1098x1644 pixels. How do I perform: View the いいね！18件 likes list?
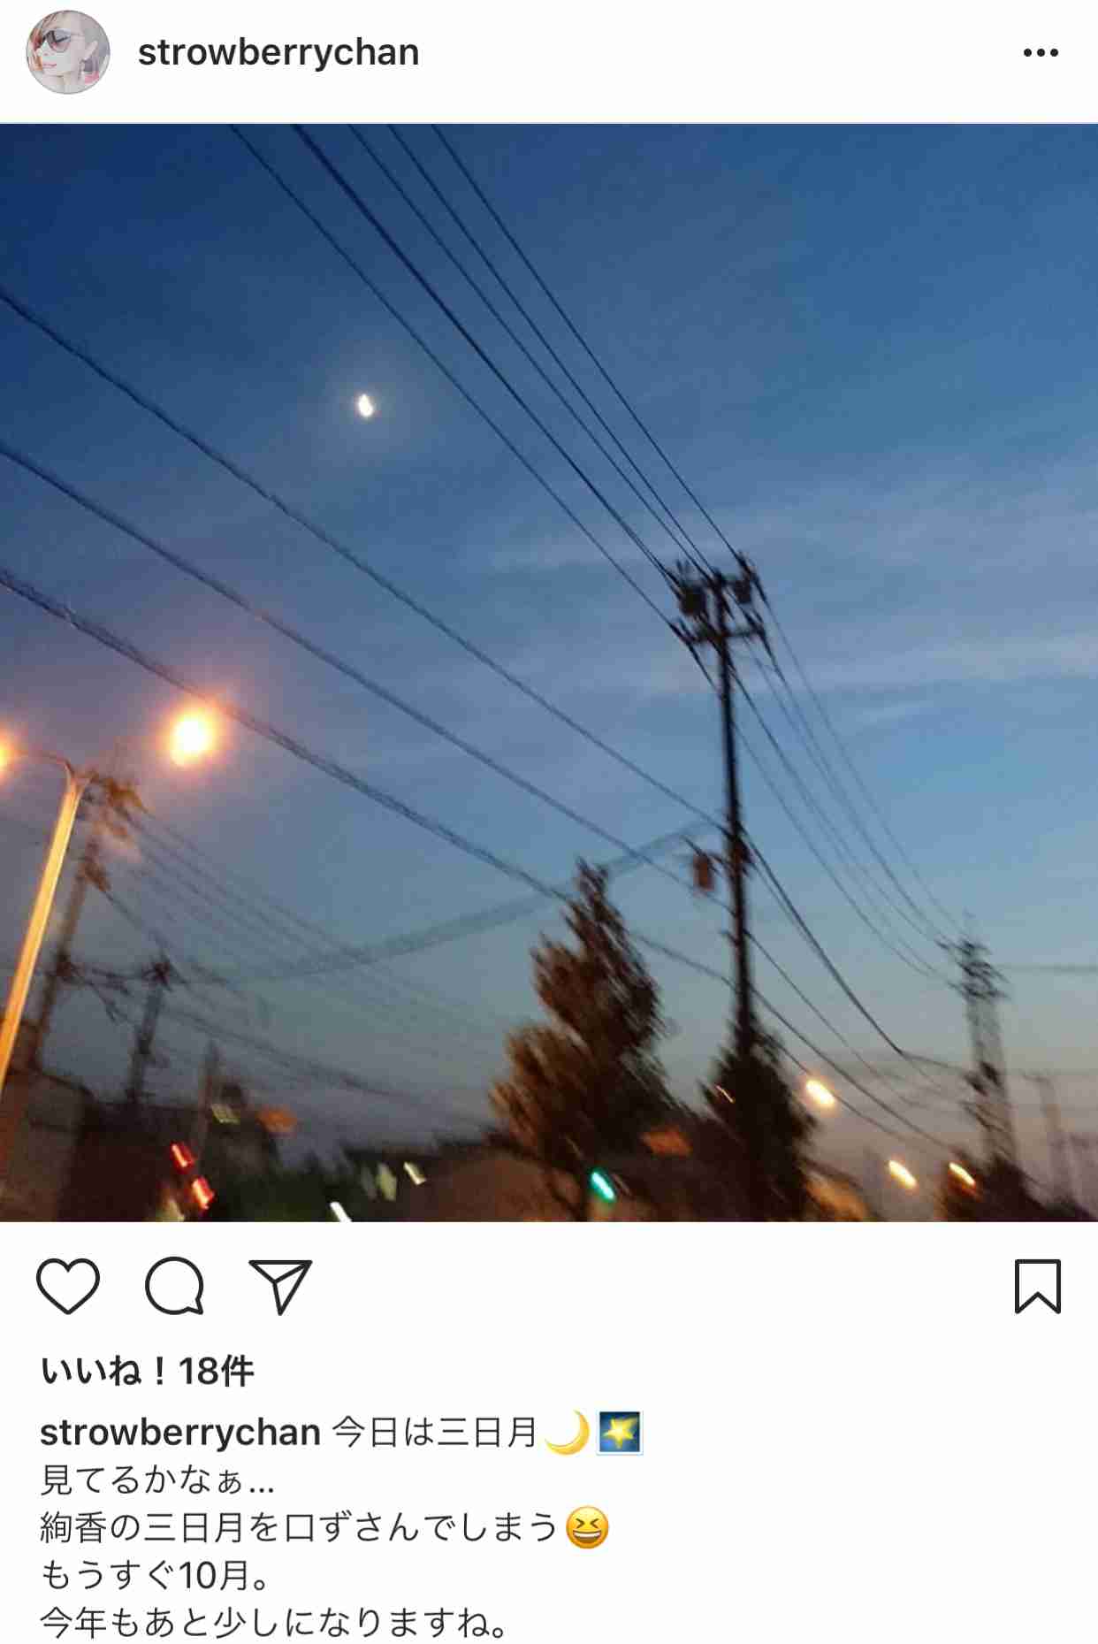147,1372
